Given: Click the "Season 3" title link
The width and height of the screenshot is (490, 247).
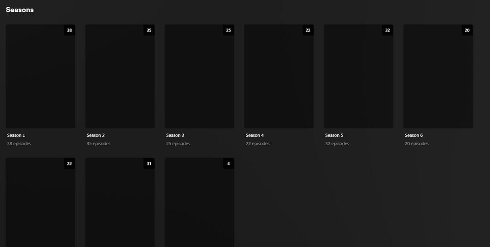Looking at the screenshot, I should (175, 135).
